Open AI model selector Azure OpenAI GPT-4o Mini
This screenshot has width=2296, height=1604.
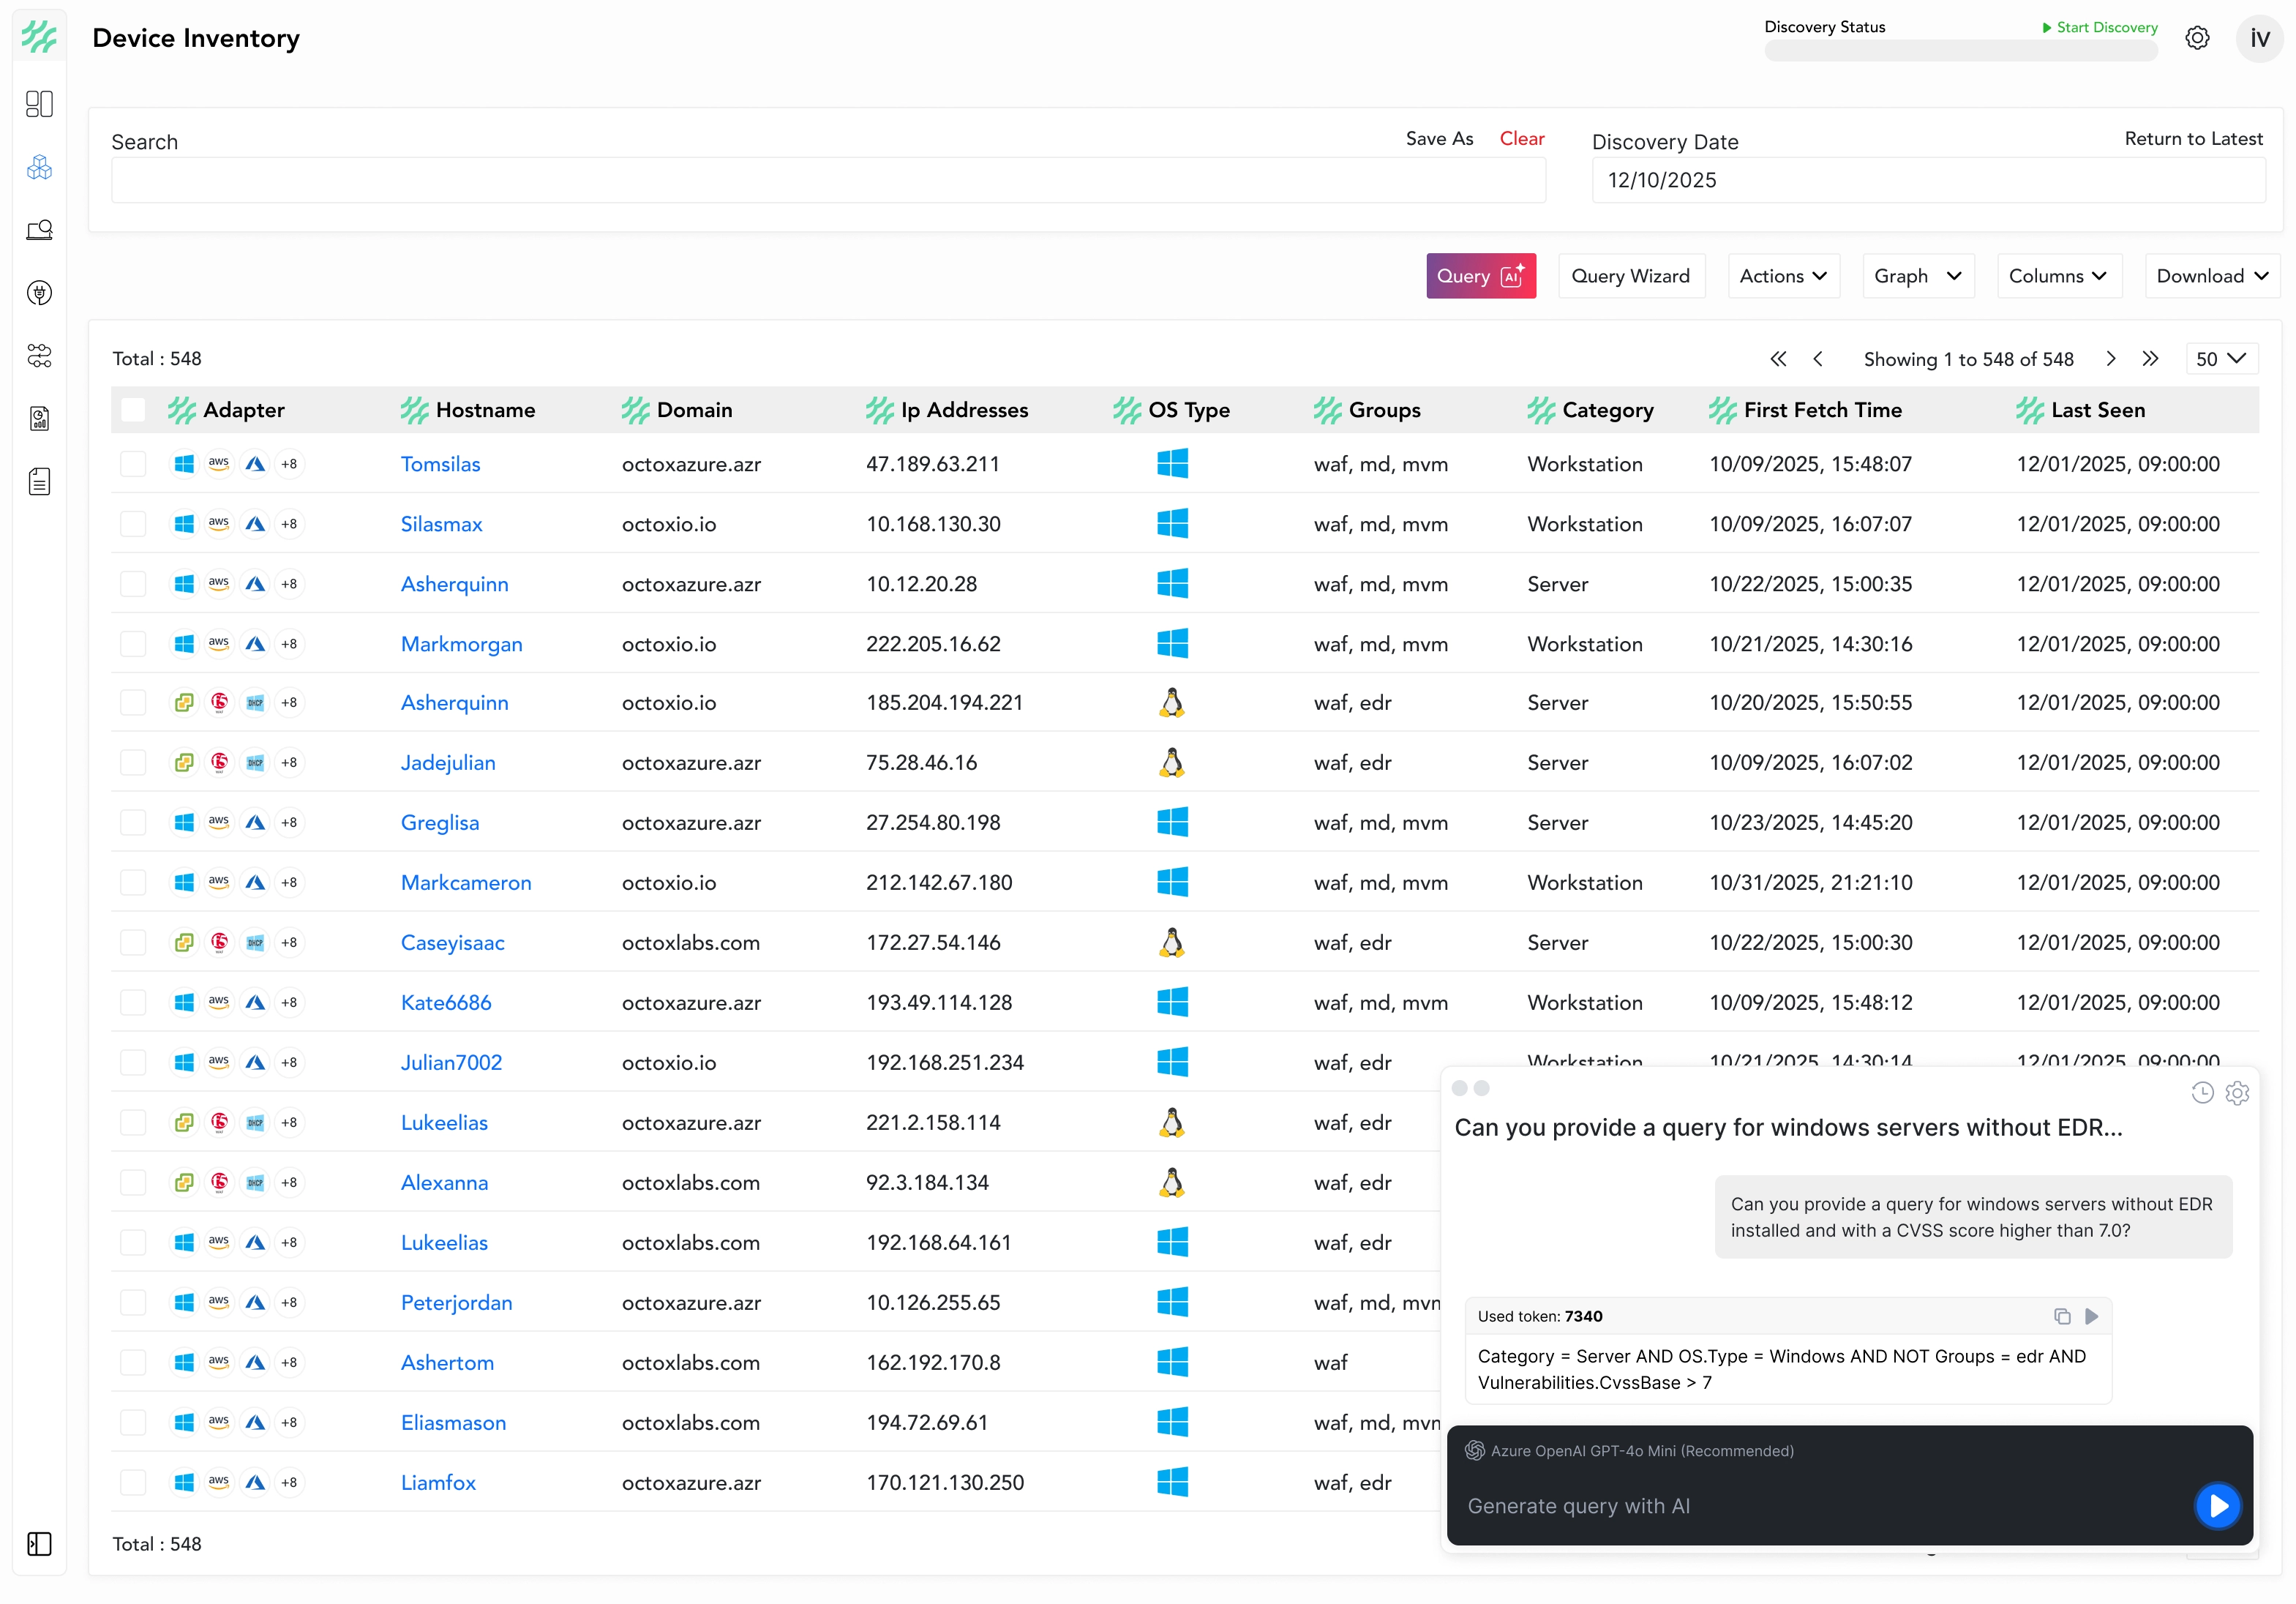point(1630,1451)
